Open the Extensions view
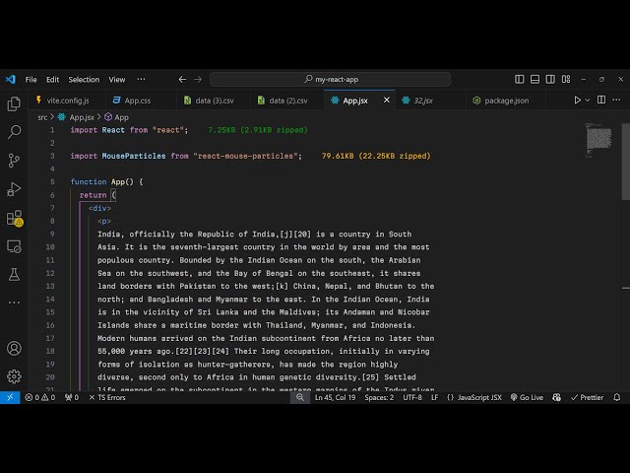Image resolution: width=630 pixels, height=473 pixels. click(x=14, y=218)
